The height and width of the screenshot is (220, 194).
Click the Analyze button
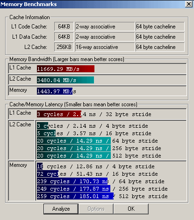(61, 209)
